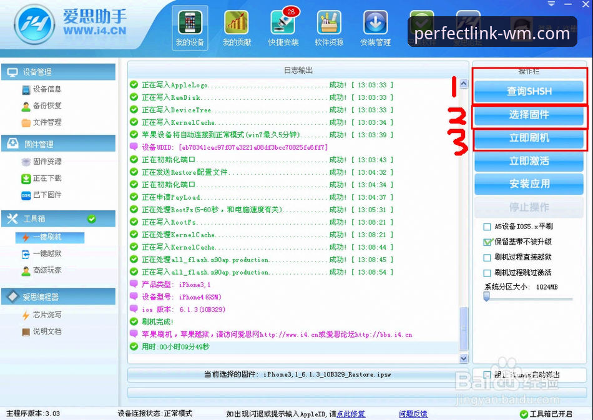
Task: Open title bar dropdown menu arrow
Action: [x=551, y=4]
